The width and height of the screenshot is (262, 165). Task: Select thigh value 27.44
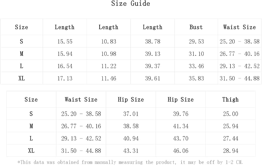231,139
